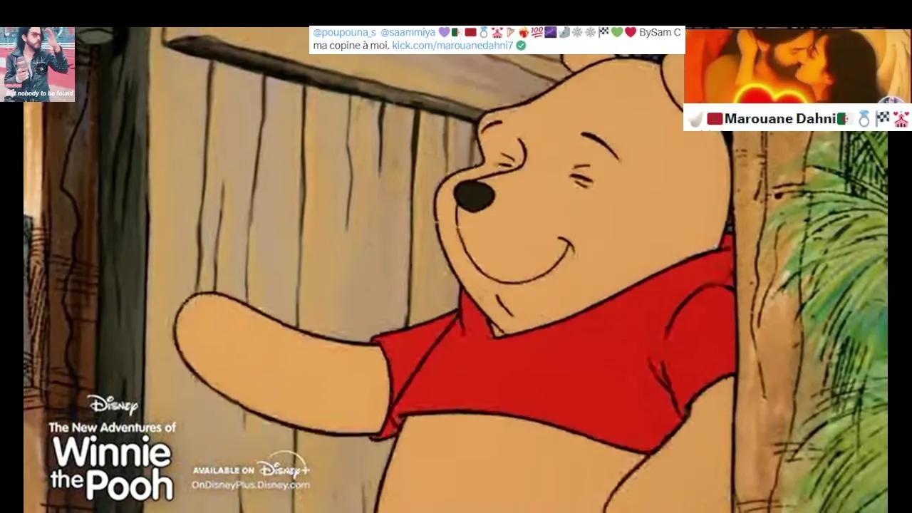Click 'But nobody to be found' caption

[39, 93]
